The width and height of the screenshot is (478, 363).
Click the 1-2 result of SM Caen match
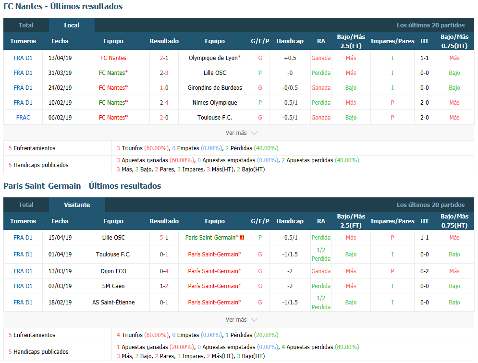[164, 286]
